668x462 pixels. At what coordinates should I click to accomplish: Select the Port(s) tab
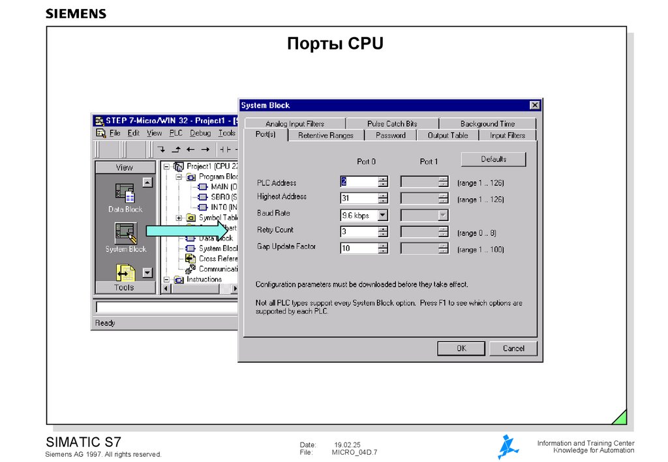pos(266,134)
